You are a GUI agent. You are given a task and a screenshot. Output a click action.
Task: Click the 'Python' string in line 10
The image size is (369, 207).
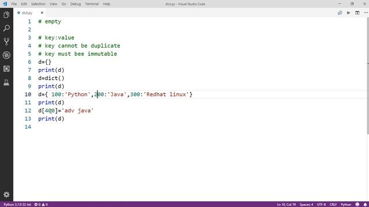click(x=78, y=94)
